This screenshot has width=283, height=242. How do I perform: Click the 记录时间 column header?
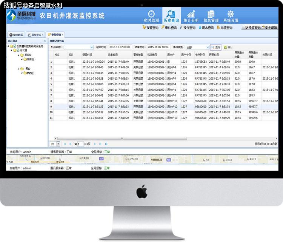click(x=94, y=55)
